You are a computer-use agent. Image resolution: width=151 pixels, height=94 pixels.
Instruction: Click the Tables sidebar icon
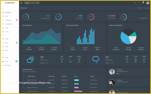[3, 39]
